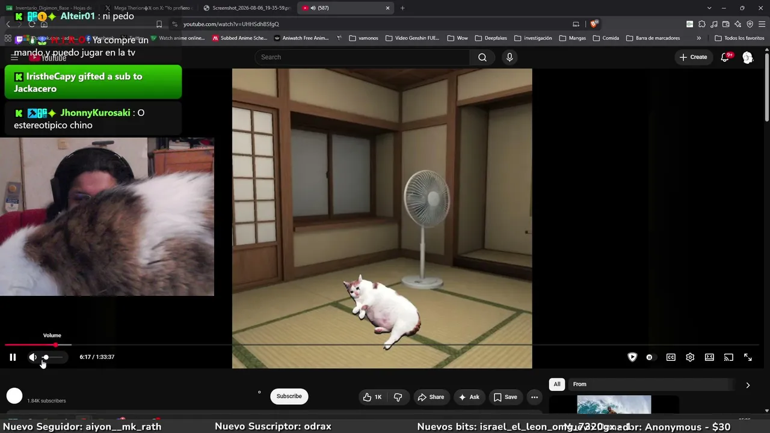Close the active YouTube tab
The image size is (770, 433).
coord(388,8)
